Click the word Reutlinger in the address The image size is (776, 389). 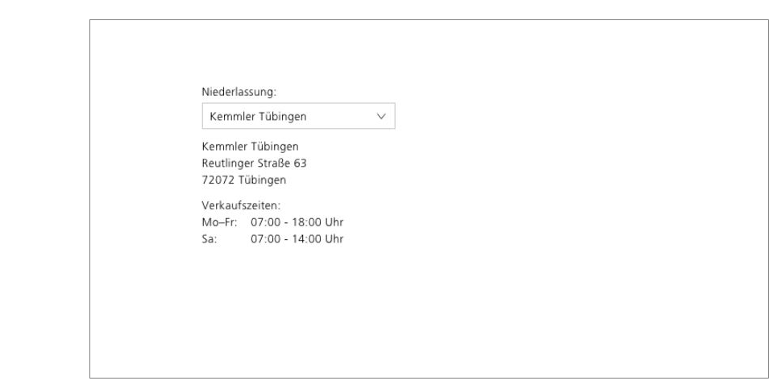228,163
